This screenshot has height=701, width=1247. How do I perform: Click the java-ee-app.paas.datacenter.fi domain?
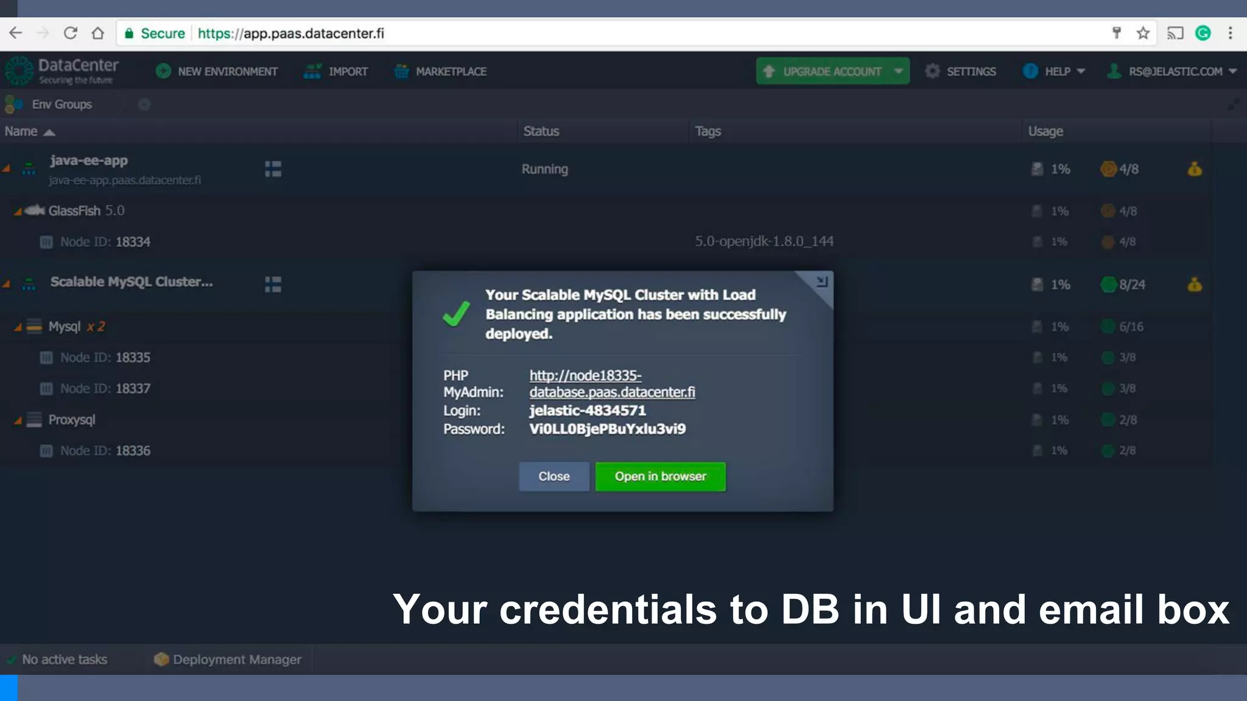[125, 181]
